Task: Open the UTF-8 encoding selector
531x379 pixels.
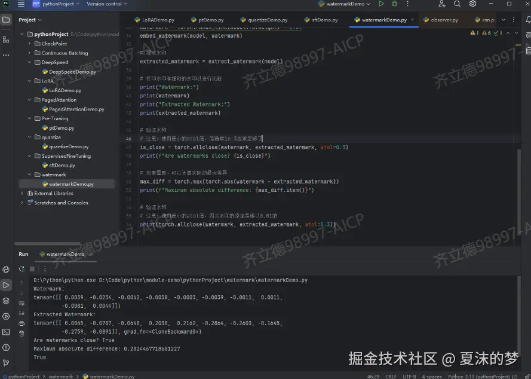Action: [x=409, y=376]
